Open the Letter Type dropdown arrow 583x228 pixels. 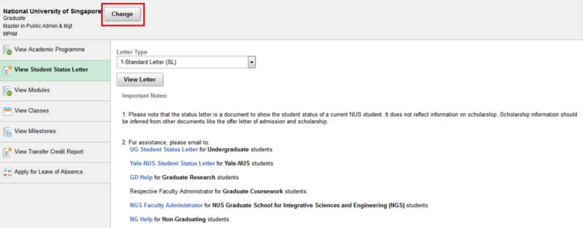pos(252,62)
